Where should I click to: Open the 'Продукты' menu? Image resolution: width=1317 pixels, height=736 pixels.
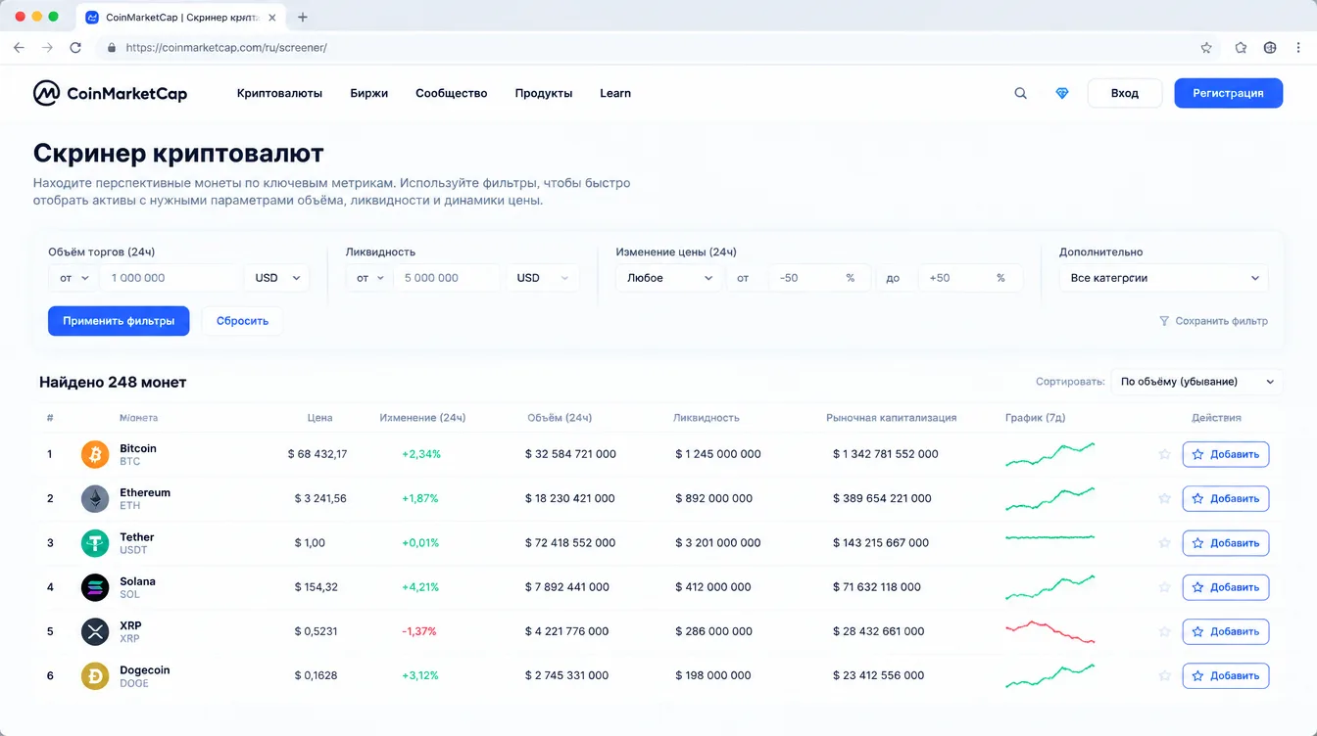click(x=544, y=93)
